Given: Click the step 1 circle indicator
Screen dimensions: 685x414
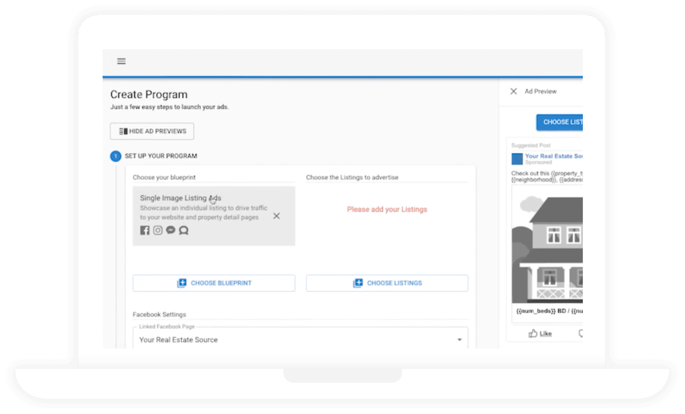Looking at the screenshot, I should [x=115, y=156].
